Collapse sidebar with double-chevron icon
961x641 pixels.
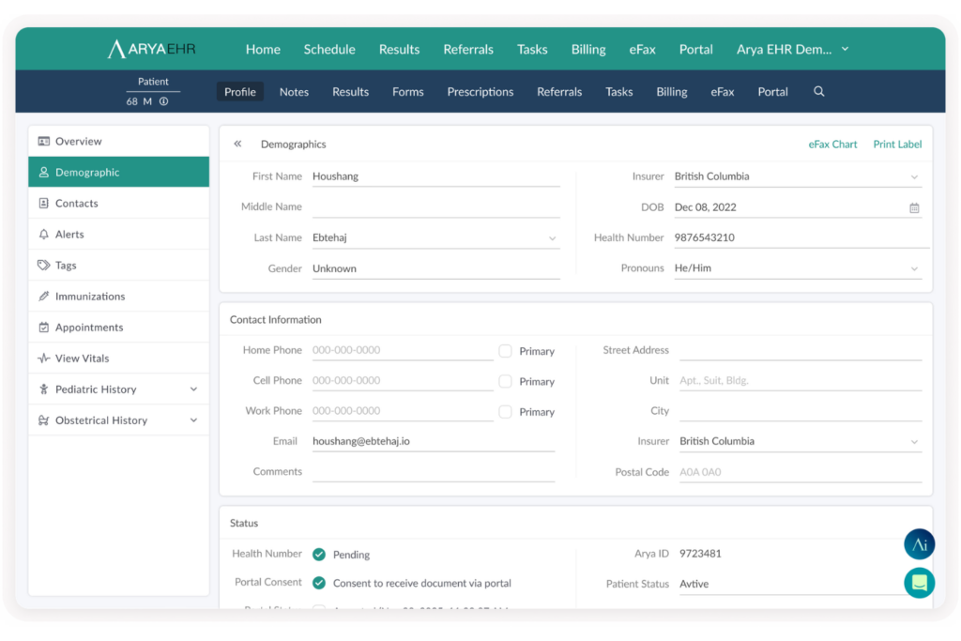coord(237,144)
